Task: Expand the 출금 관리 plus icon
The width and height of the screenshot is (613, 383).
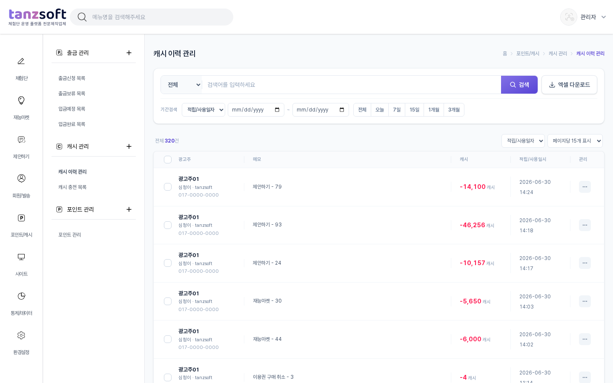Action: coord(129,53)
